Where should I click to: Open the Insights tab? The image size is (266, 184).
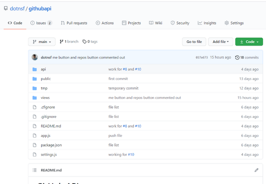pos(207,23)
